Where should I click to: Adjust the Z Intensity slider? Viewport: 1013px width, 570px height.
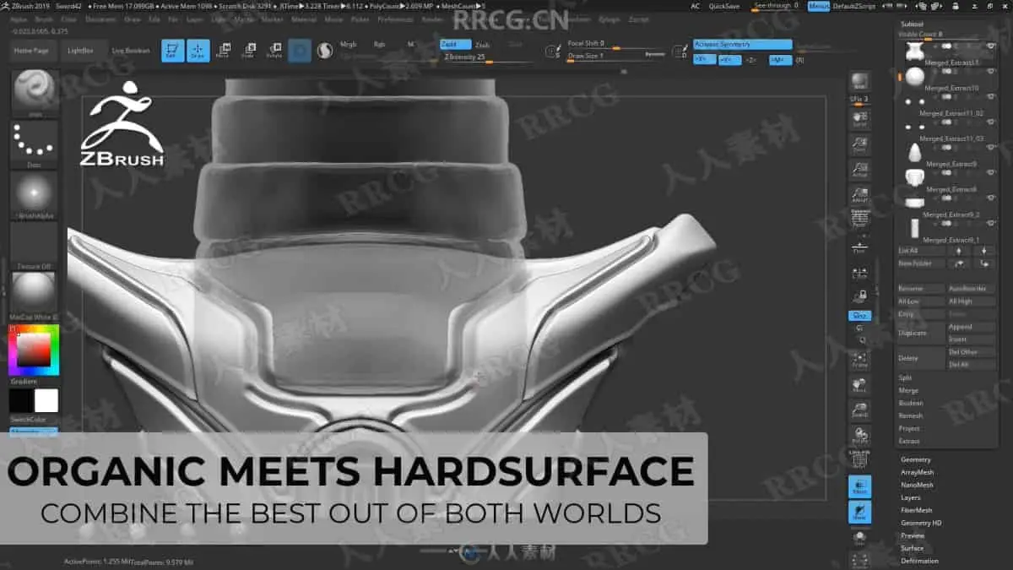point(490,57)
